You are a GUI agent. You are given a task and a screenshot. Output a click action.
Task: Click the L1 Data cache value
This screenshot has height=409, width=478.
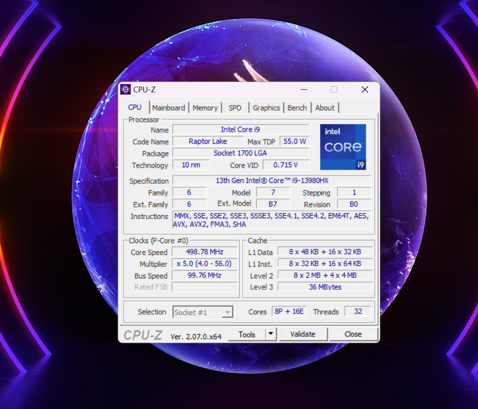[325, 252]
